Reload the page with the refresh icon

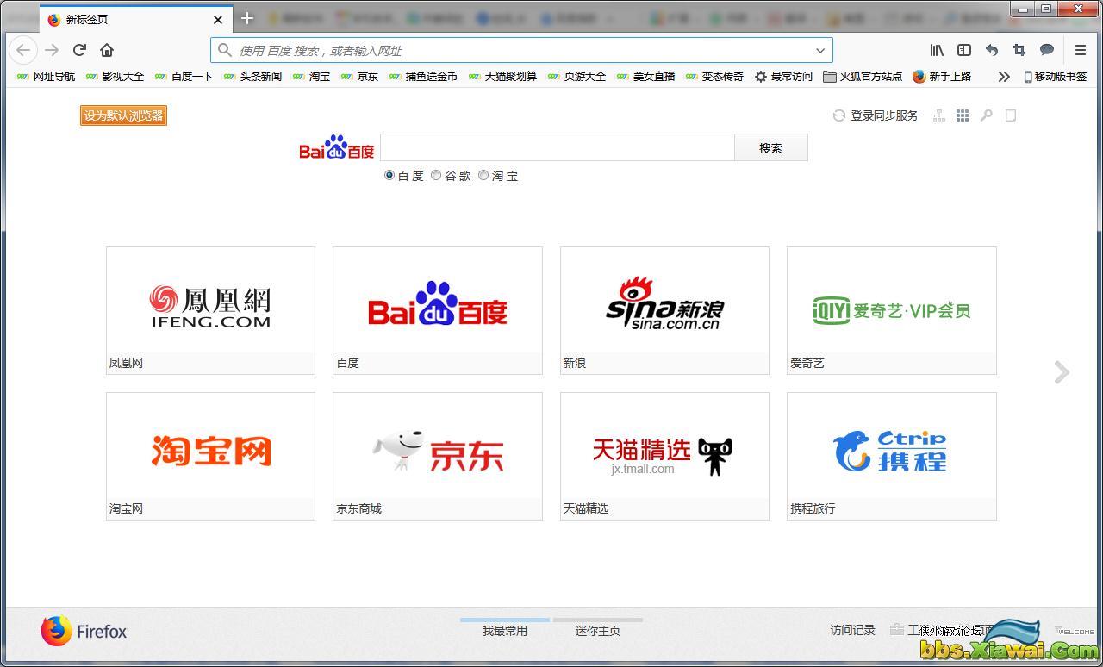pyautogui.click(x=79, y=50)
